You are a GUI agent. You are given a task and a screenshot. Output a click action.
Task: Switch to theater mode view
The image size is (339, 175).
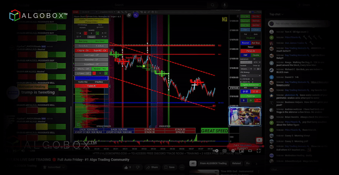click(249, 150)
